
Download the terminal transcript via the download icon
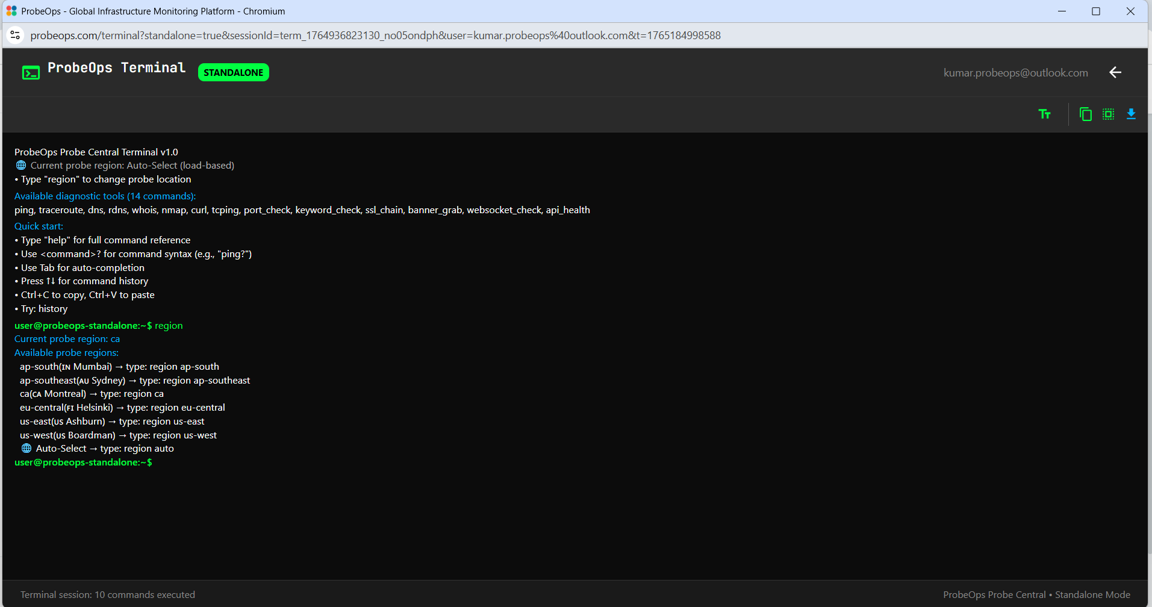(x=1131, y=114)
